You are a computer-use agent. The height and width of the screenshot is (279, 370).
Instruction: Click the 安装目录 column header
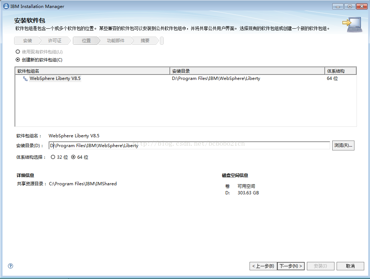coord(247,71)
